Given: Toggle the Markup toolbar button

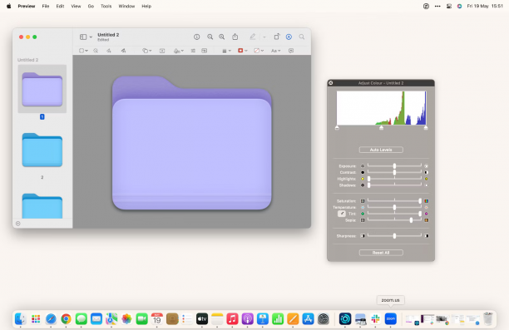Looking at the screenshot, I should coord(289,37).
